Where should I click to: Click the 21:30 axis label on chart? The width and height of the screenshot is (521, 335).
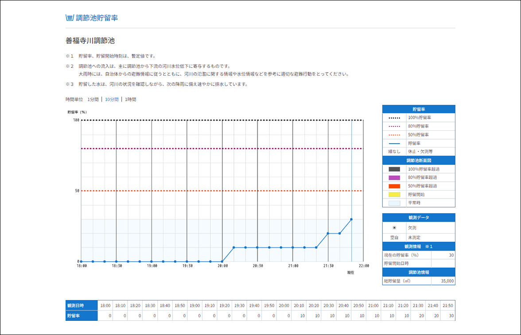coord(329,266)
